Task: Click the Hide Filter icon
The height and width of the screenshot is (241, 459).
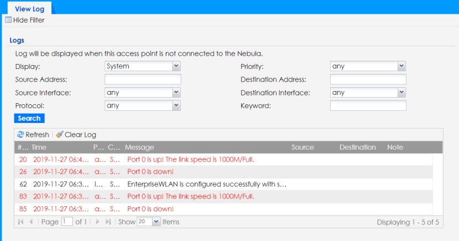Action: click(8, 20)
